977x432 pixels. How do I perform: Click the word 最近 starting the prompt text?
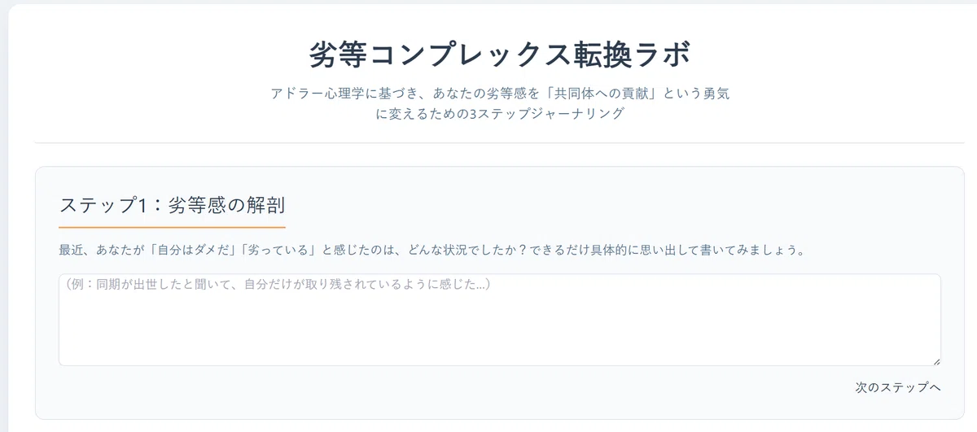72,250
